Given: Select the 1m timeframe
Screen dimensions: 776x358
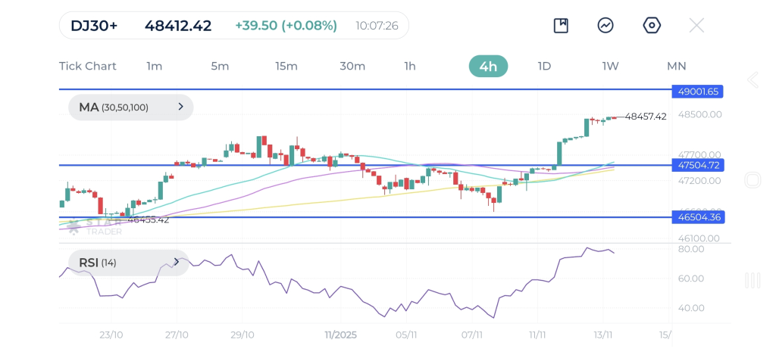Looking at the screenshot, I should (x=155, y=66).
